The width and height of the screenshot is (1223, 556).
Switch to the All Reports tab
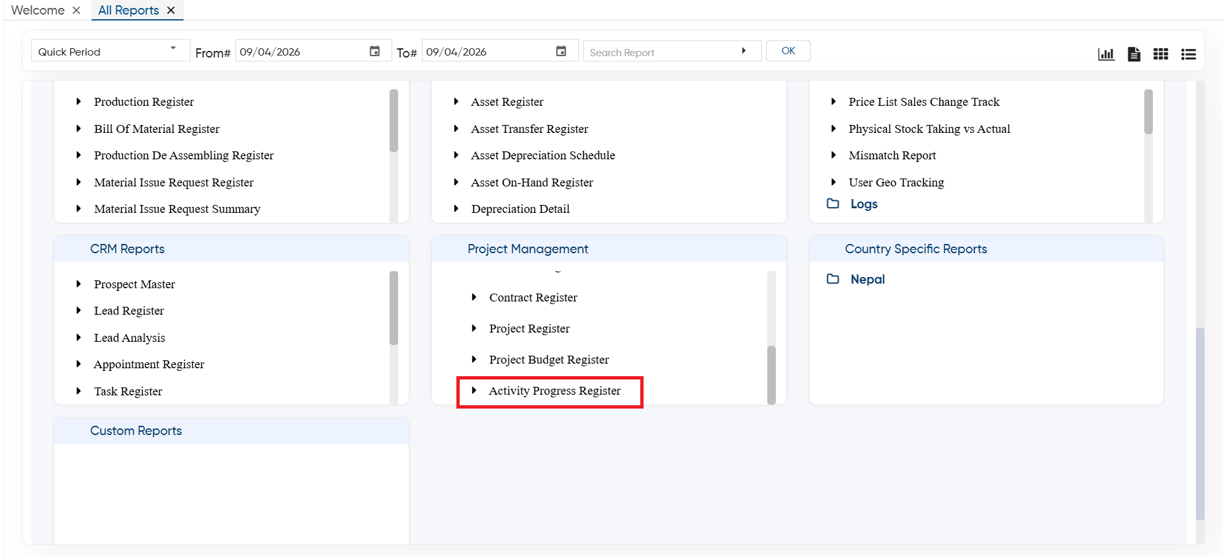tap(128, 10)
